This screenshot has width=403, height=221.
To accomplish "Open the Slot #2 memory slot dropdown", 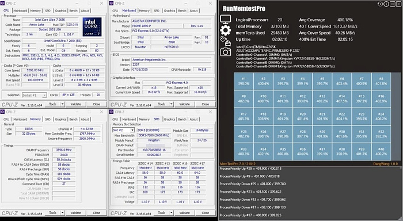I will (x=123, y=130).
